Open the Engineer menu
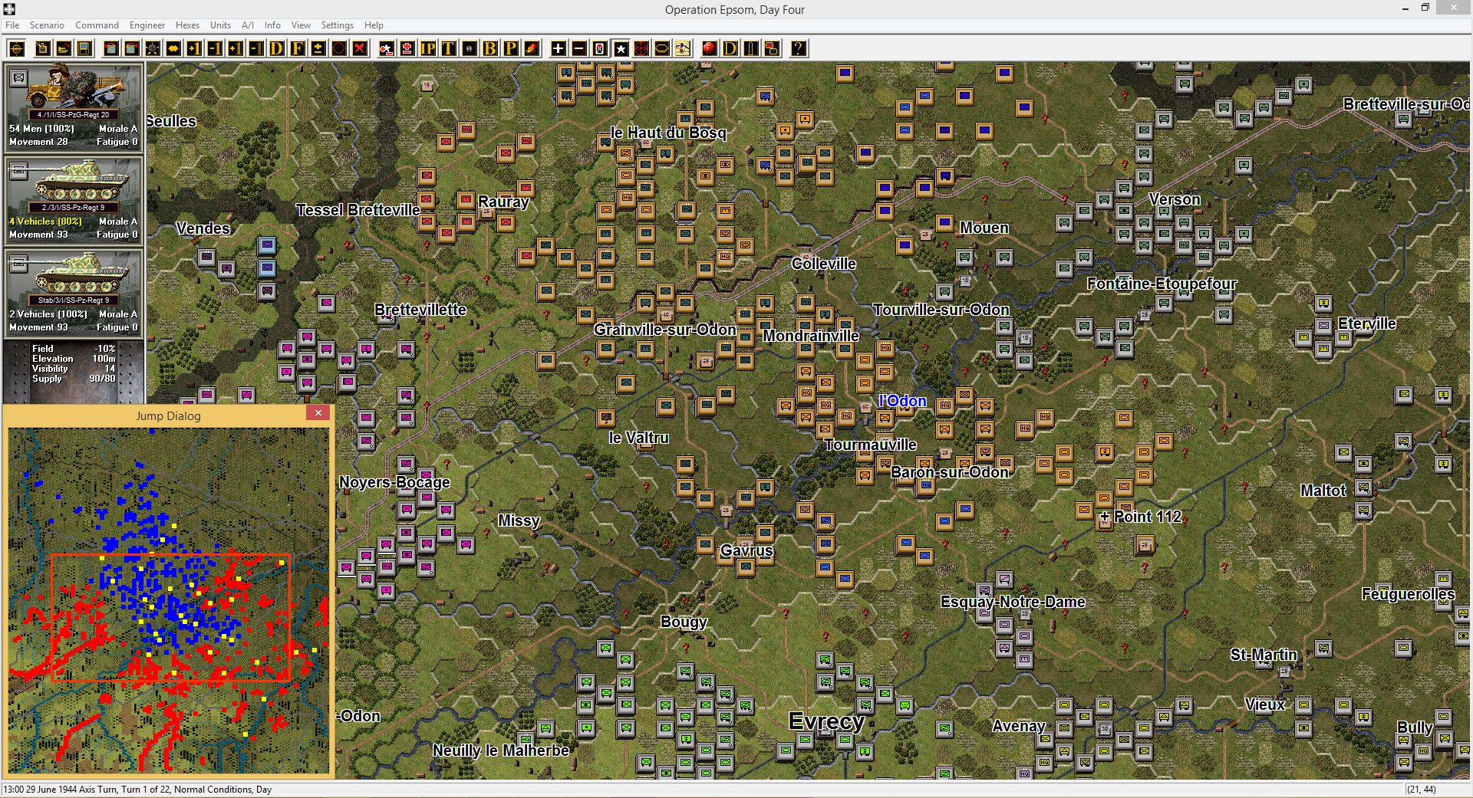Image resolution: width=1473 pixels, height=798 pixels. pos(147,25)
